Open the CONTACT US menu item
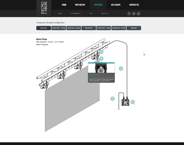This screenshot has width=184, height=145. tap(134, 5)
